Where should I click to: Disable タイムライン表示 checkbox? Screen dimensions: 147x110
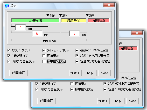click(x=44, y=50)
